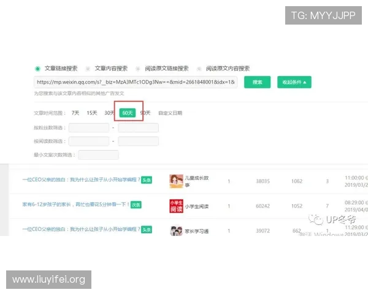The image size is (368, 295).
Task: Open first 一位CEO父亲的独白 article with 1062
Action: (81, 180)
